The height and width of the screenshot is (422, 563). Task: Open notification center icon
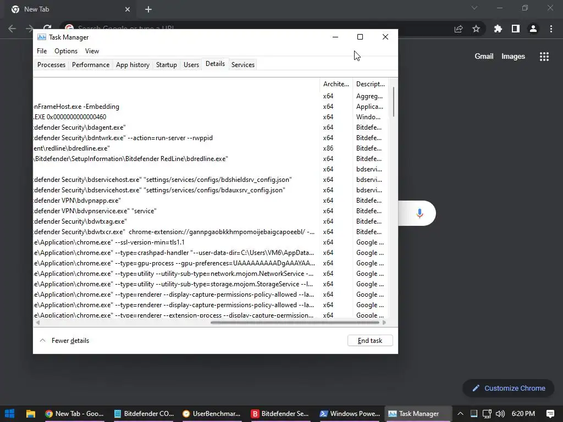pyautogui.click(x=550, y=413)
